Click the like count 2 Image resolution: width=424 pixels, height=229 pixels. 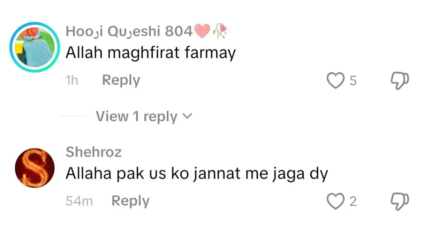pyautogui.click(x=353, y=201)
